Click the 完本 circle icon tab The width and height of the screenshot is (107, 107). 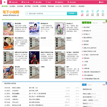click(48, 2)
